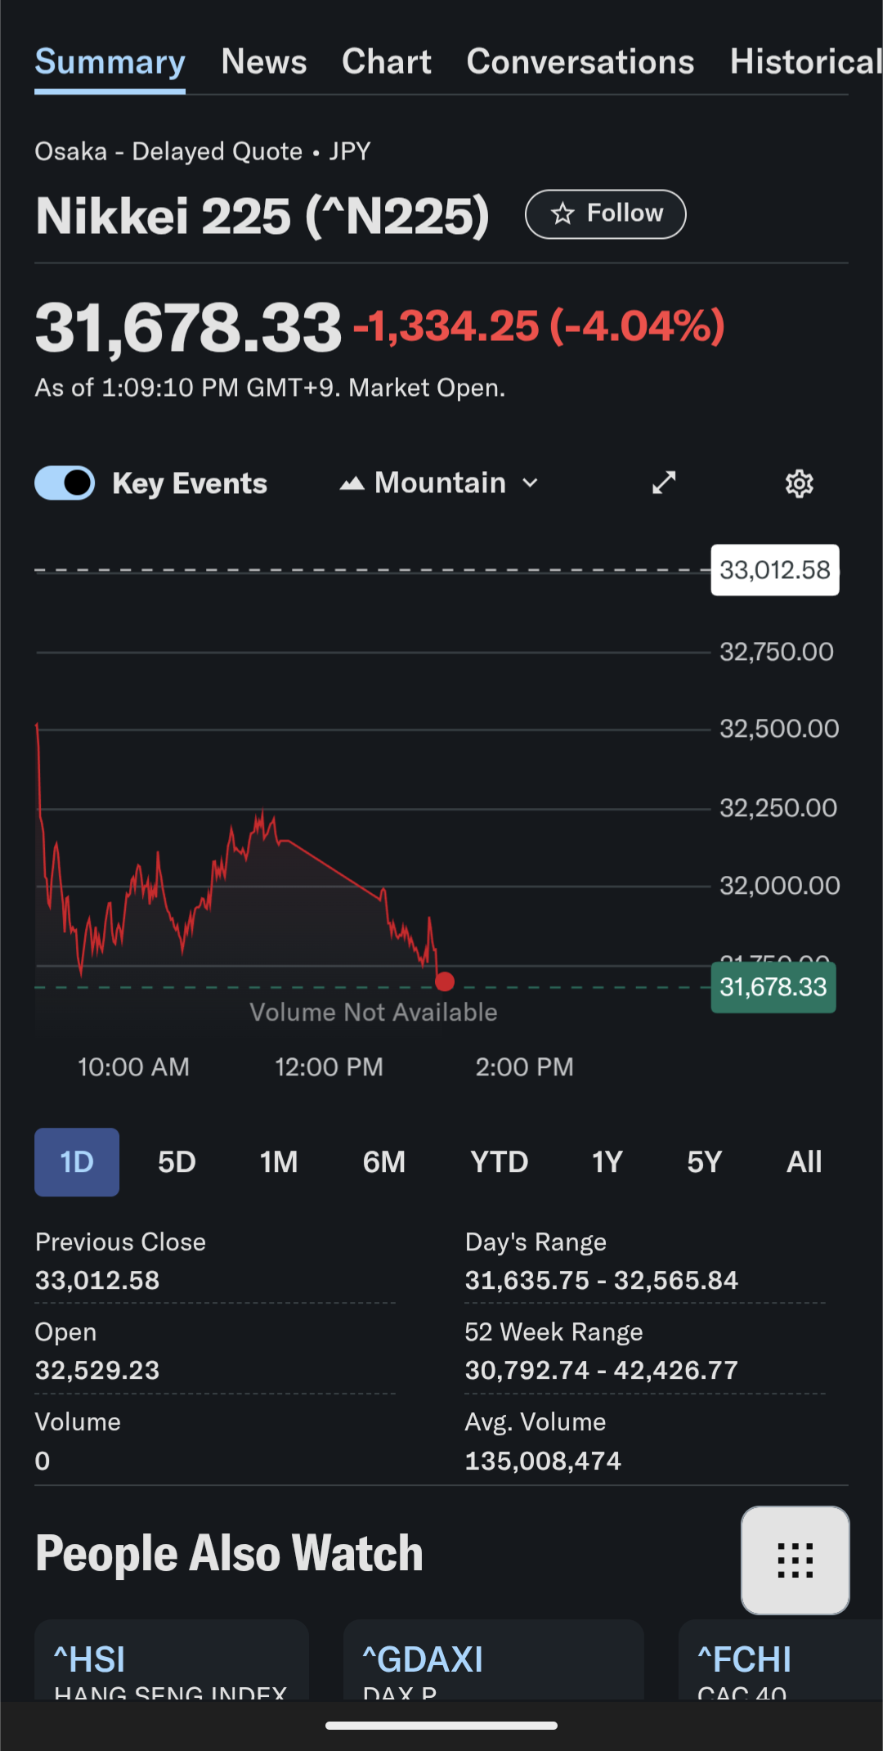The image size is (883, 1751).
Task: Click the 32,250.00 price axis label
Action: 778,808
